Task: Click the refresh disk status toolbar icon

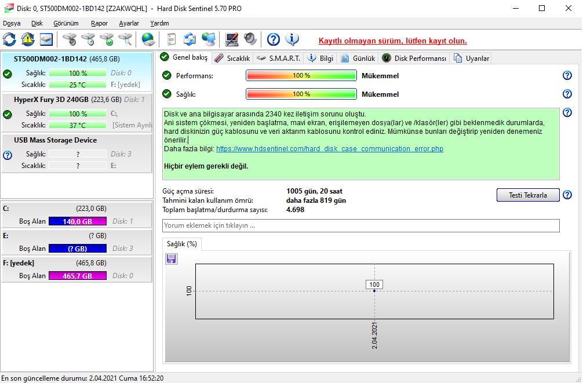Action: coord(9,39)
